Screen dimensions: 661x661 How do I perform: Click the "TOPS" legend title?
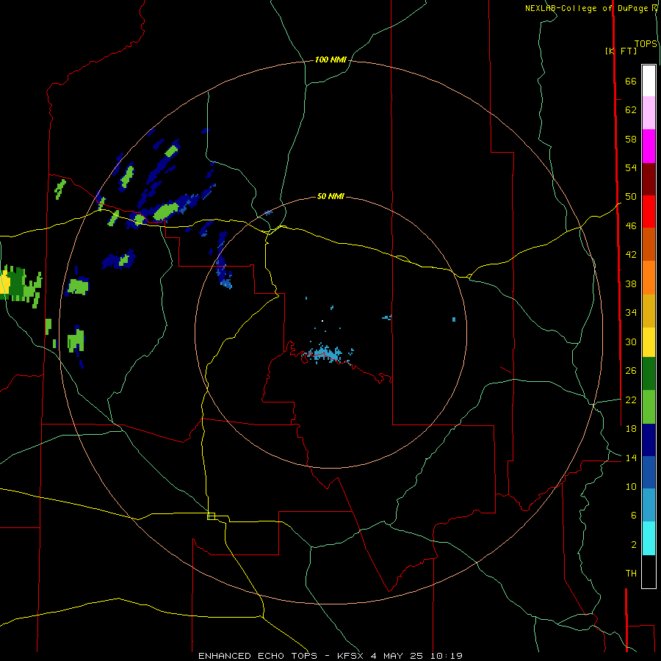(x=646, y=44)
